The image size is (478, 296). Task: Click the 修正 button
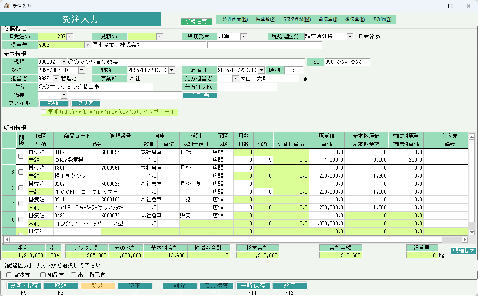click(x=135, y=286)
